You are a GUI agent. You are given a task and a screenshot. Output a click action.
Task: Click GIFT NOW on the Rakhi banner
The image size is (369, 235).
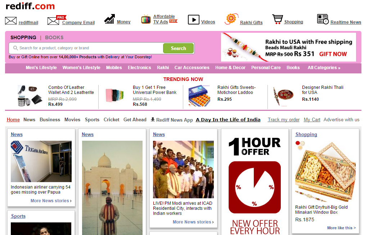[x=333, y=54]
